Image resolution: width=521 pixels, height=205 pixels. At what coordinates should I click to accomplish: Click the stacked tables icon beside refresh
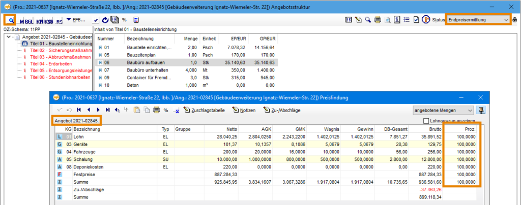pos(114,20)
